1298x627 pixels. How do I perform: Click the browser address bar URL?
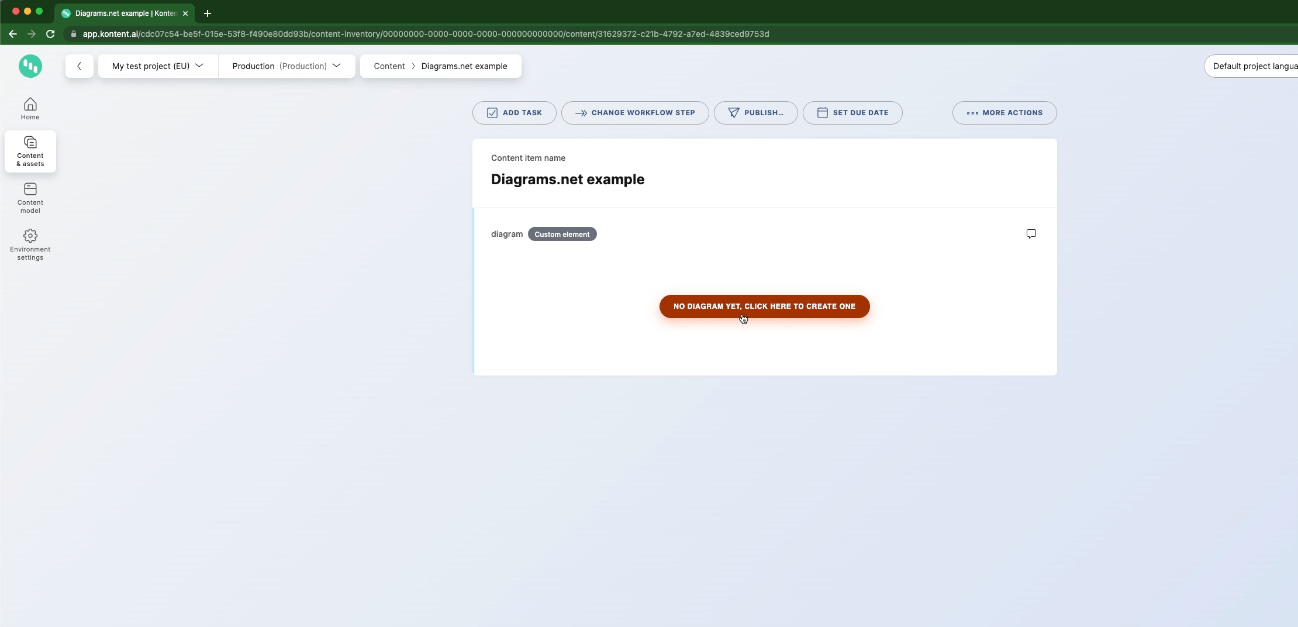(426, 34)
